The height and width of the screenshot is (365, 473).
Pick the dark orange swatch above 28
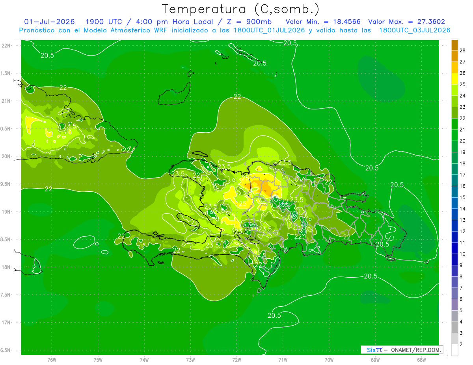pos(454,45)
